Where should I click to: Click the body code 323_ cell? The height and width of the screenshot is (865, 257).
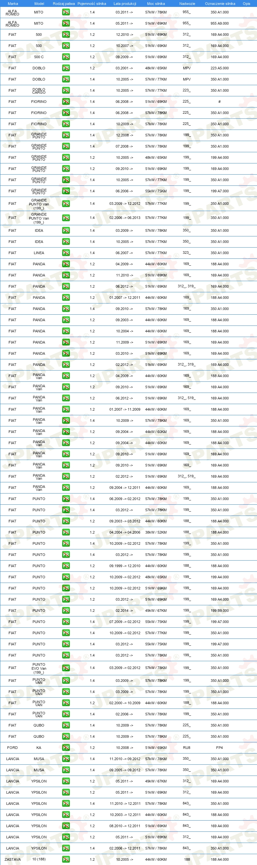click(x=187, y=252)
